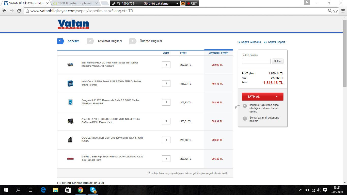Screen dimensions: 347x195
Task: Show hidden tray icons with the chevron
Action: [301, 190]
